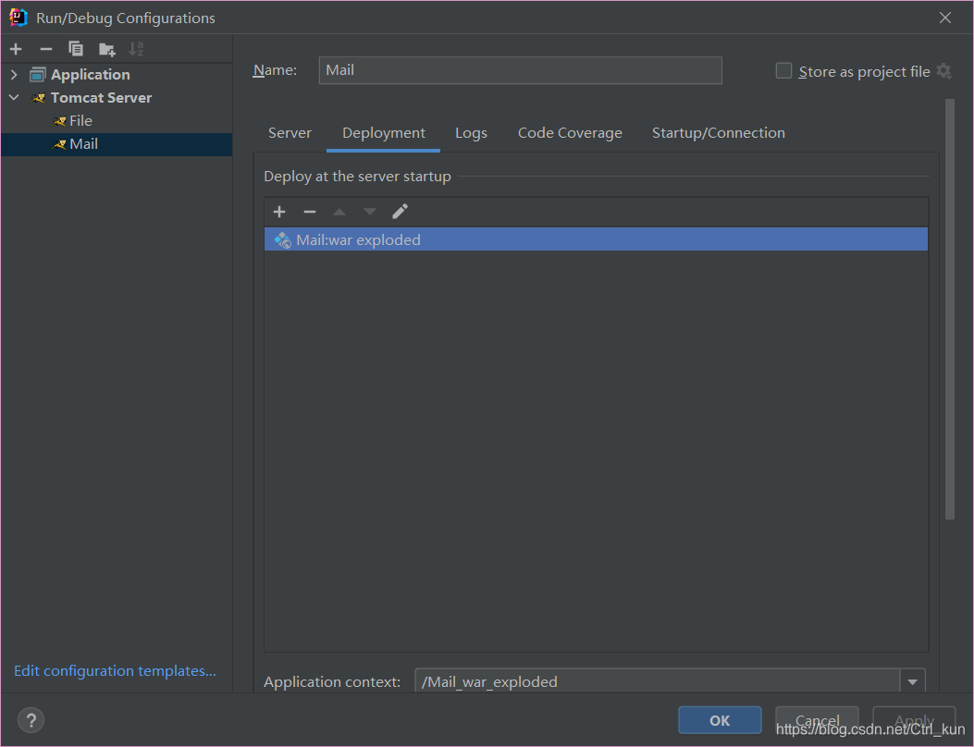Open help with question mark button

click(31, 720)
